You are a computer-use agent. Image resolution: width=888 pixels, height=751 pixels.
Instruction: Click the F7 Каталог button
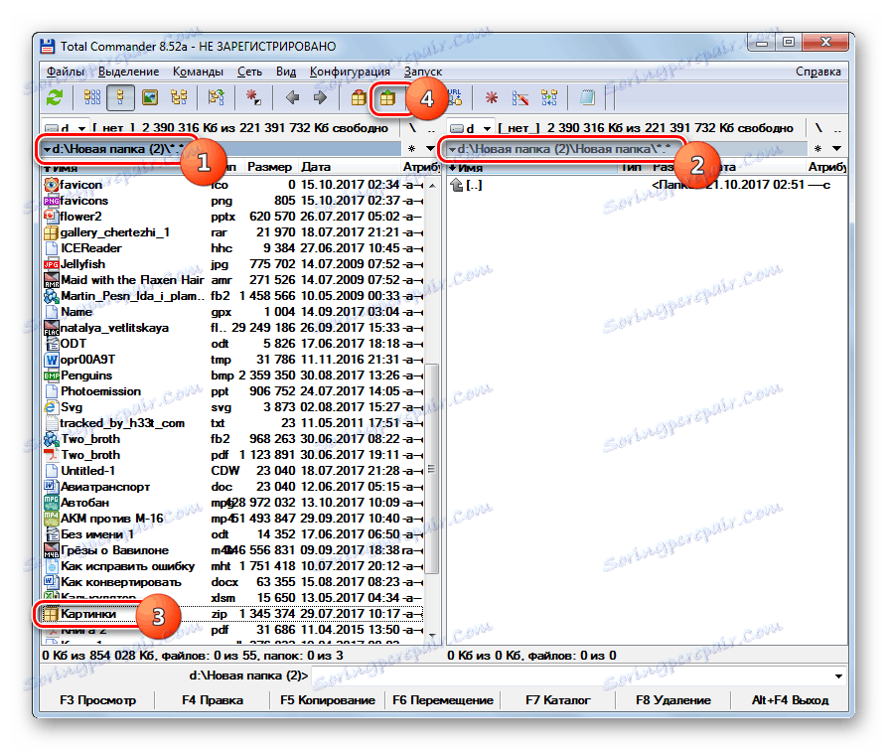[x=558, y=700]
